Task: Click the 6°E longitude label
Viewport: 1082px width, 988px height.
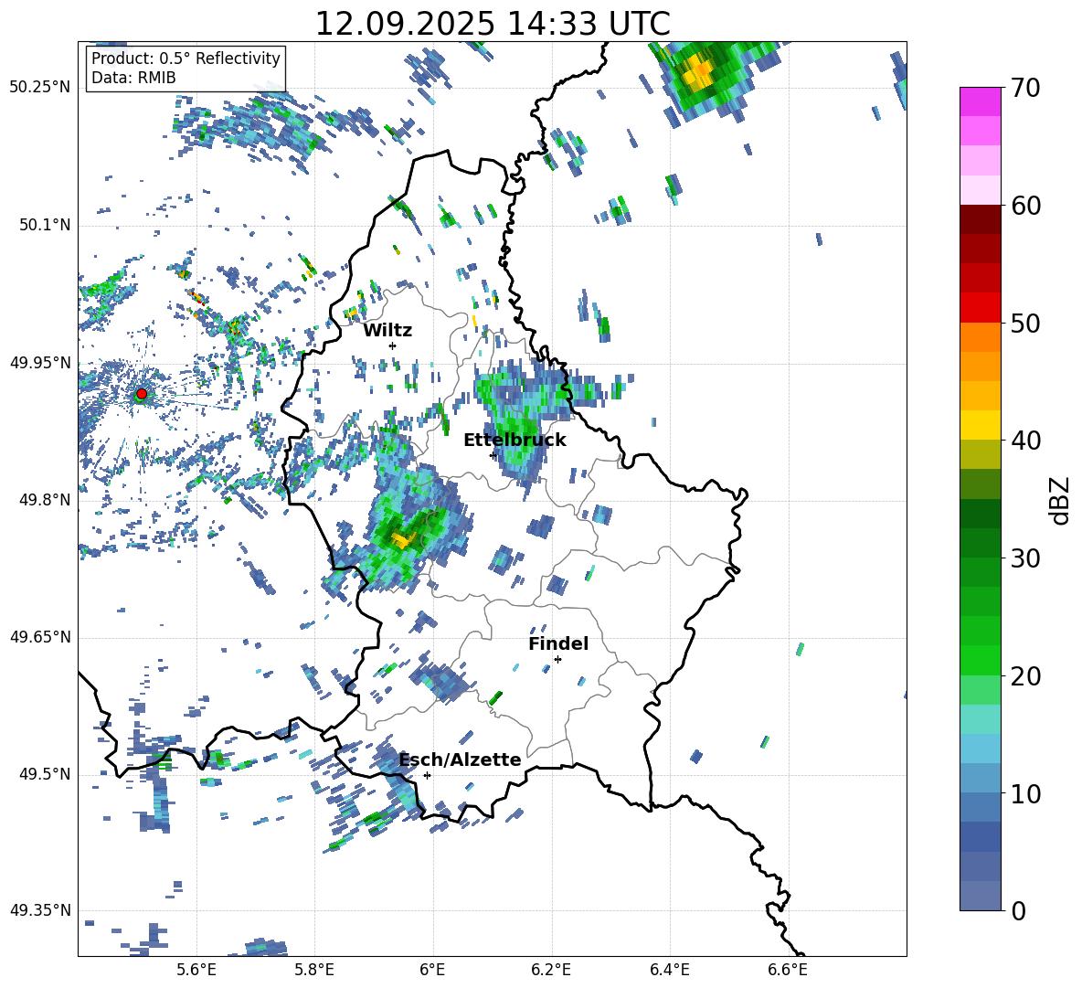Action: (432, 970)
